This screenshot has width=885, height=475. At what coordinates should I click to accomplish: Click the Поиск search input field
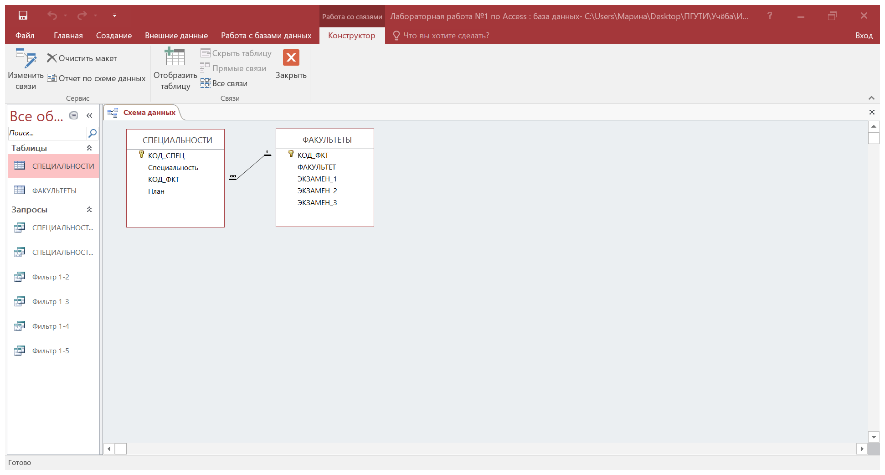coord(47,133)
